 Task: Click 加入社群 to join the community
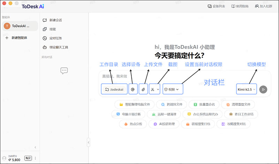click(263, 6)
